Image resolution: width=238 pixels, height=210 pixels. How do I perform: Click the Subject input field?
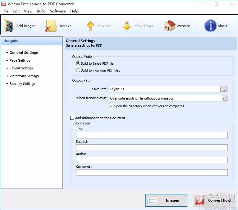click(152, 148)
